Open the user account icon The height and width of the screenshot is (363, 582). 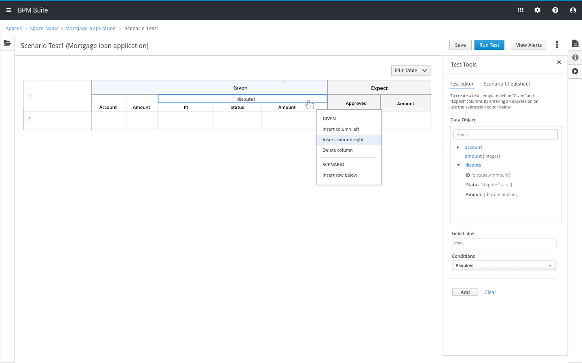[573, 10]
